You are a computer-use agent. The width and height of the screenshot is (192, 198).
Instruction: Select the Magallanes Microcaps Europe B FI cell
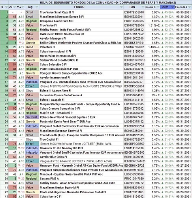click(81, 17)
